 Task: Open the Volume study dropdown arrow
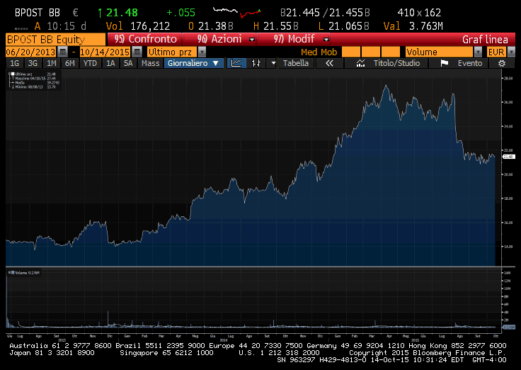[x=478, y=52]
